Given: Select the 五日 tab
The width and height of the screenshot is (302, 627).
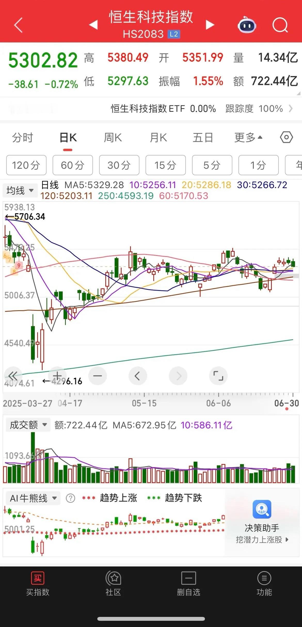Looking at the screenshot, I should [203, 137].
